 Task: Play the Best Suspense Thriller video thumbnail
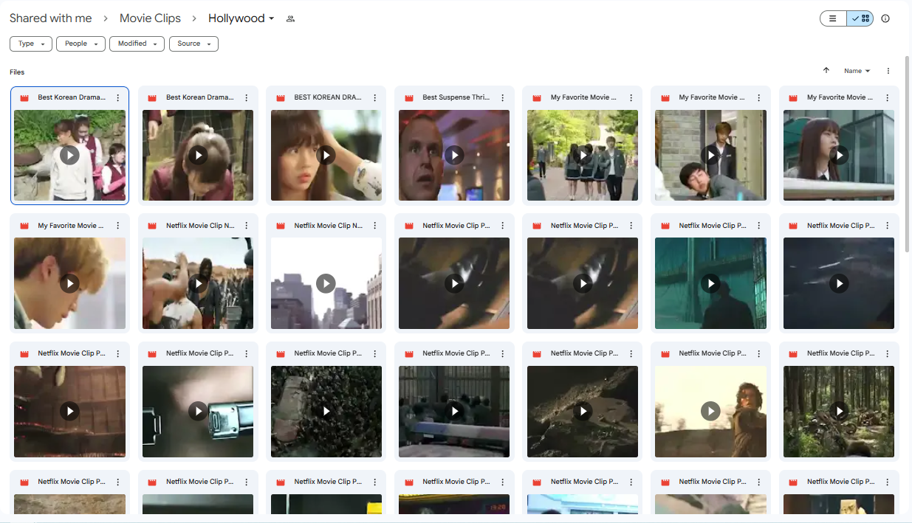pyautogui.click(x=454, y=155)
